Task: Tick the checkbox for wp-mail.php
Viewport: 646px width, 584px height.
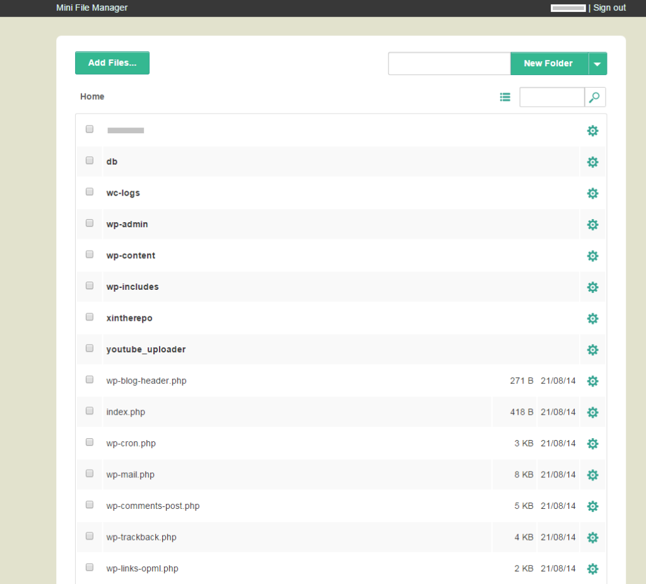Action: pos(90,474)
